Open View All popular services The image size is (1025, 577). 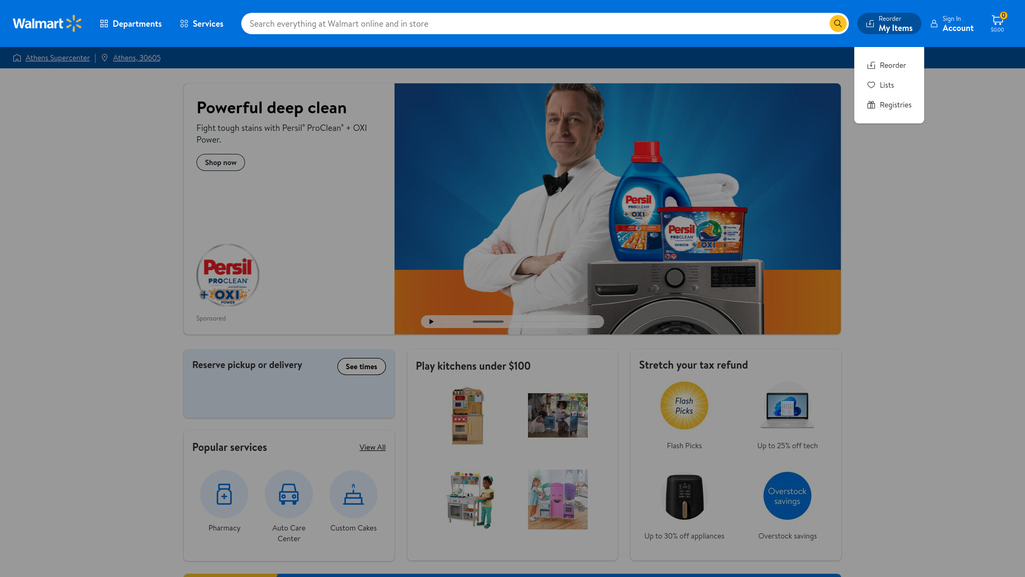[373, 447]
